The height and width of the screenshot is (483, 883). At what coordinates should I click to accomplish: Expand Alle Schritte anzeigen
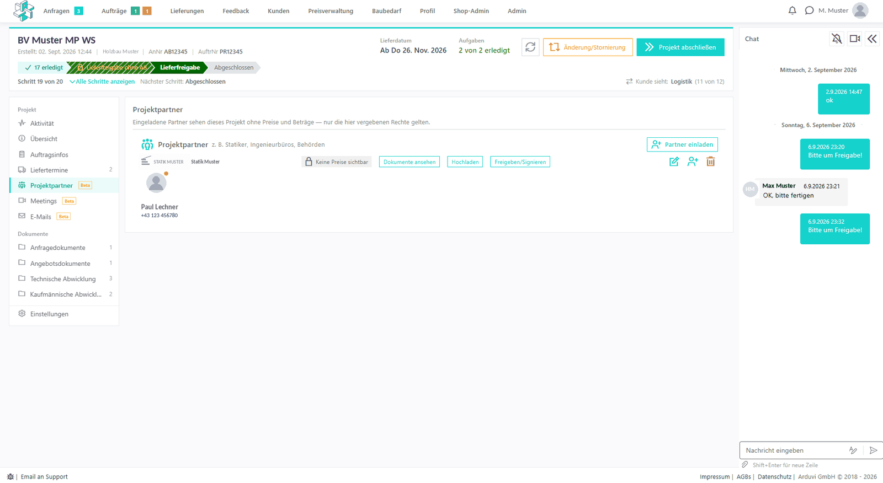[x=102, y=82]
